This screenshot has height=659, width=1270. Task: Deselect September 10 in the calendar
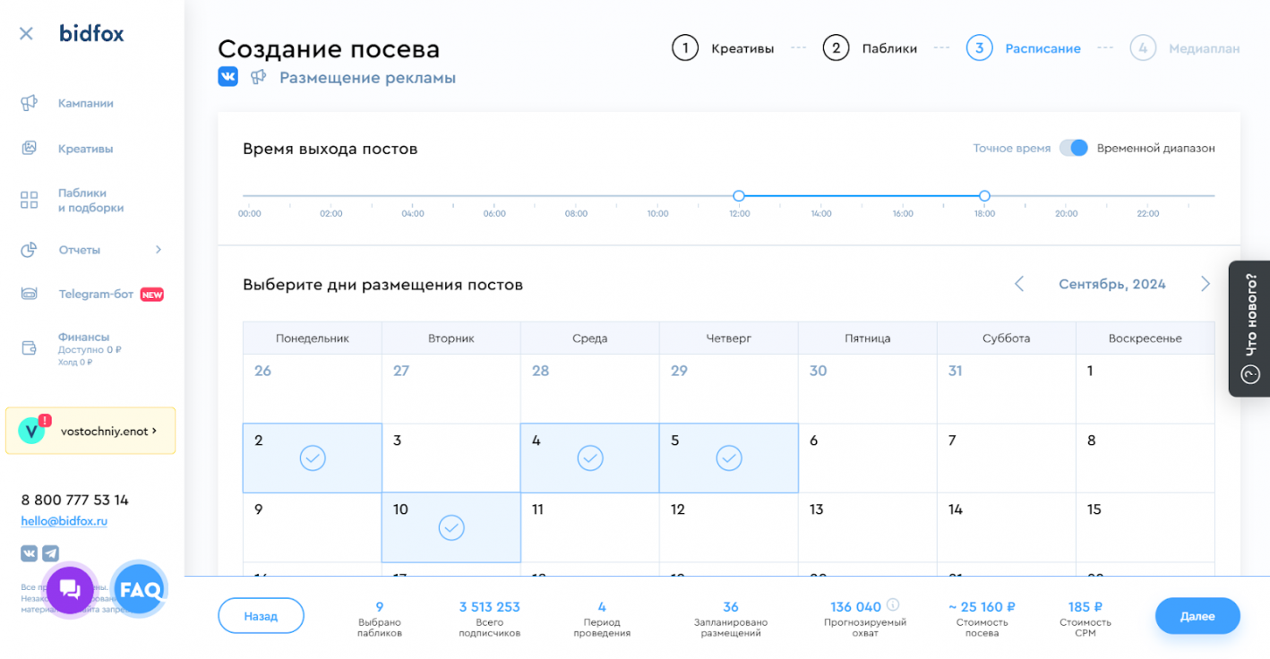coord(451,527)
